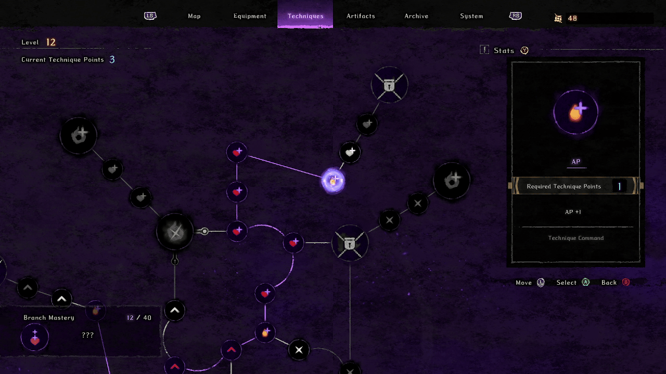Click the 'Current Technique Points' label
Viewport: 666px width, 374px height.
[x=62, y=60]
